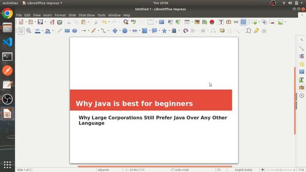The image size is (306, 172).
Task: Adjust the zoom slider handle
Action: point(278,170)
